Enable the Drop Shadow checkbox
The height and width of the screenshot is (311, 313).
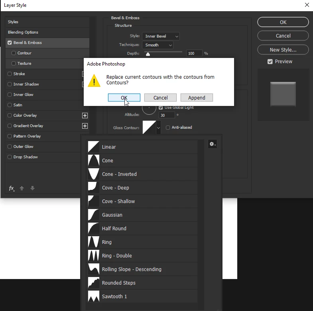[10, 157]
